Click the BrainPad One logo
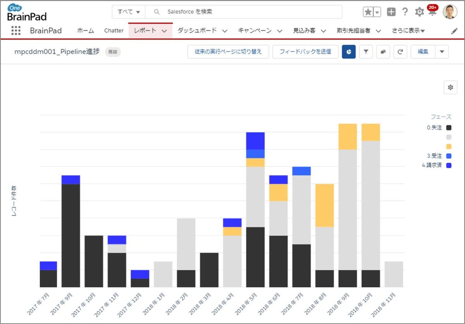 point(26,12)
